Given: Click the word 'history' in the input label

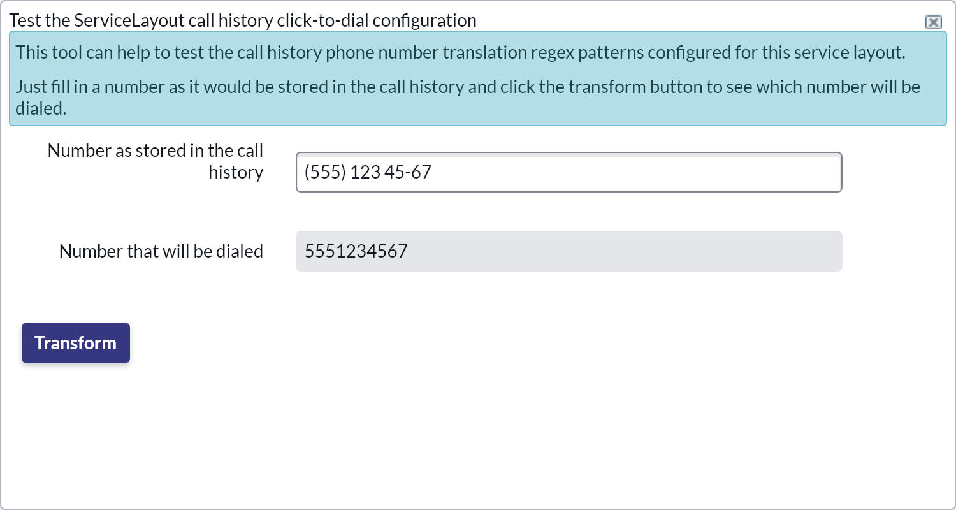Looking at the screenshot, I should coord(236,173).
